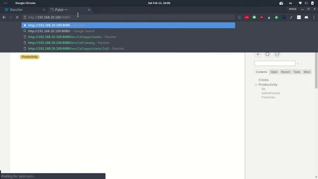Click the yellow Productivity tag
This screenshot has width=318, height=179.
click(x=30, y=57)
